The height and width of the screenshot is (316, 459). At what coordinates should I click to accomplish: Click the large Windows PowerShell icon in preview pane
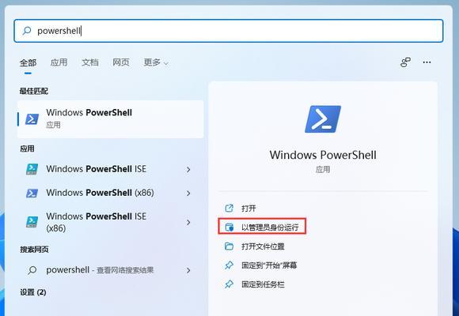(x=323, y=119)
